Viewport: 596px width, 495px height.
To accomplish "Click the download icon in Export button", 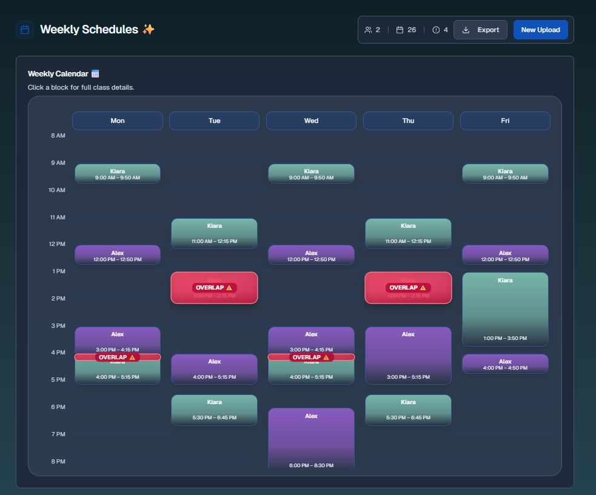I will (466, 30).
